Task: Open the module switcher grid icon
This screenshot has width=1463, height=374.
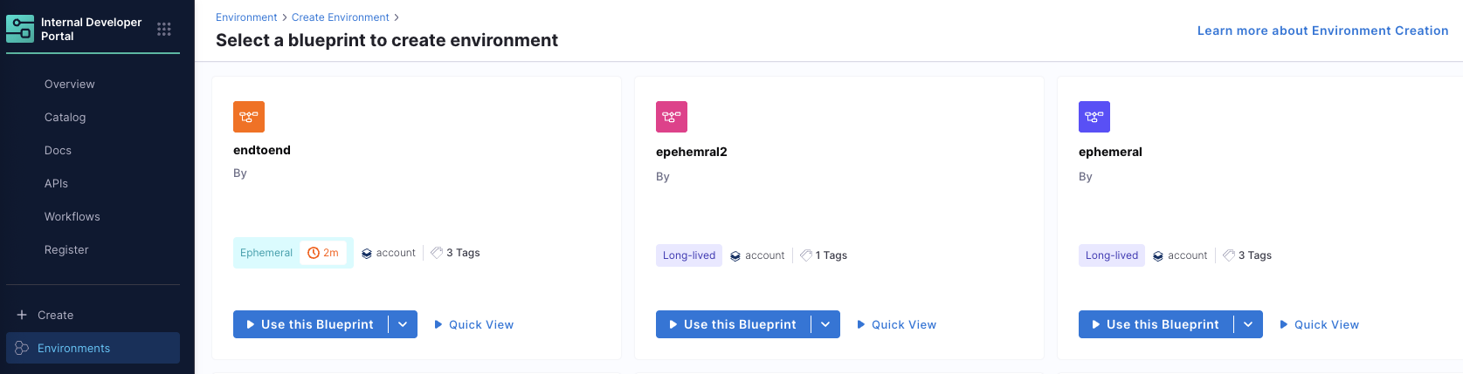Action: (164, 29)
